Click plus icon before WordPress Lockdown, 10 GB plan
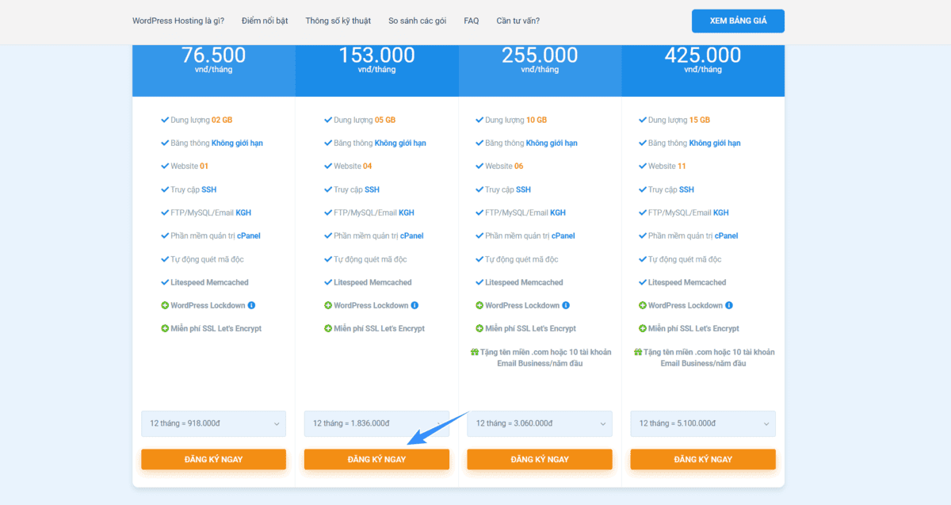Viewport: 951px width, 505px height. click(479, 305)
